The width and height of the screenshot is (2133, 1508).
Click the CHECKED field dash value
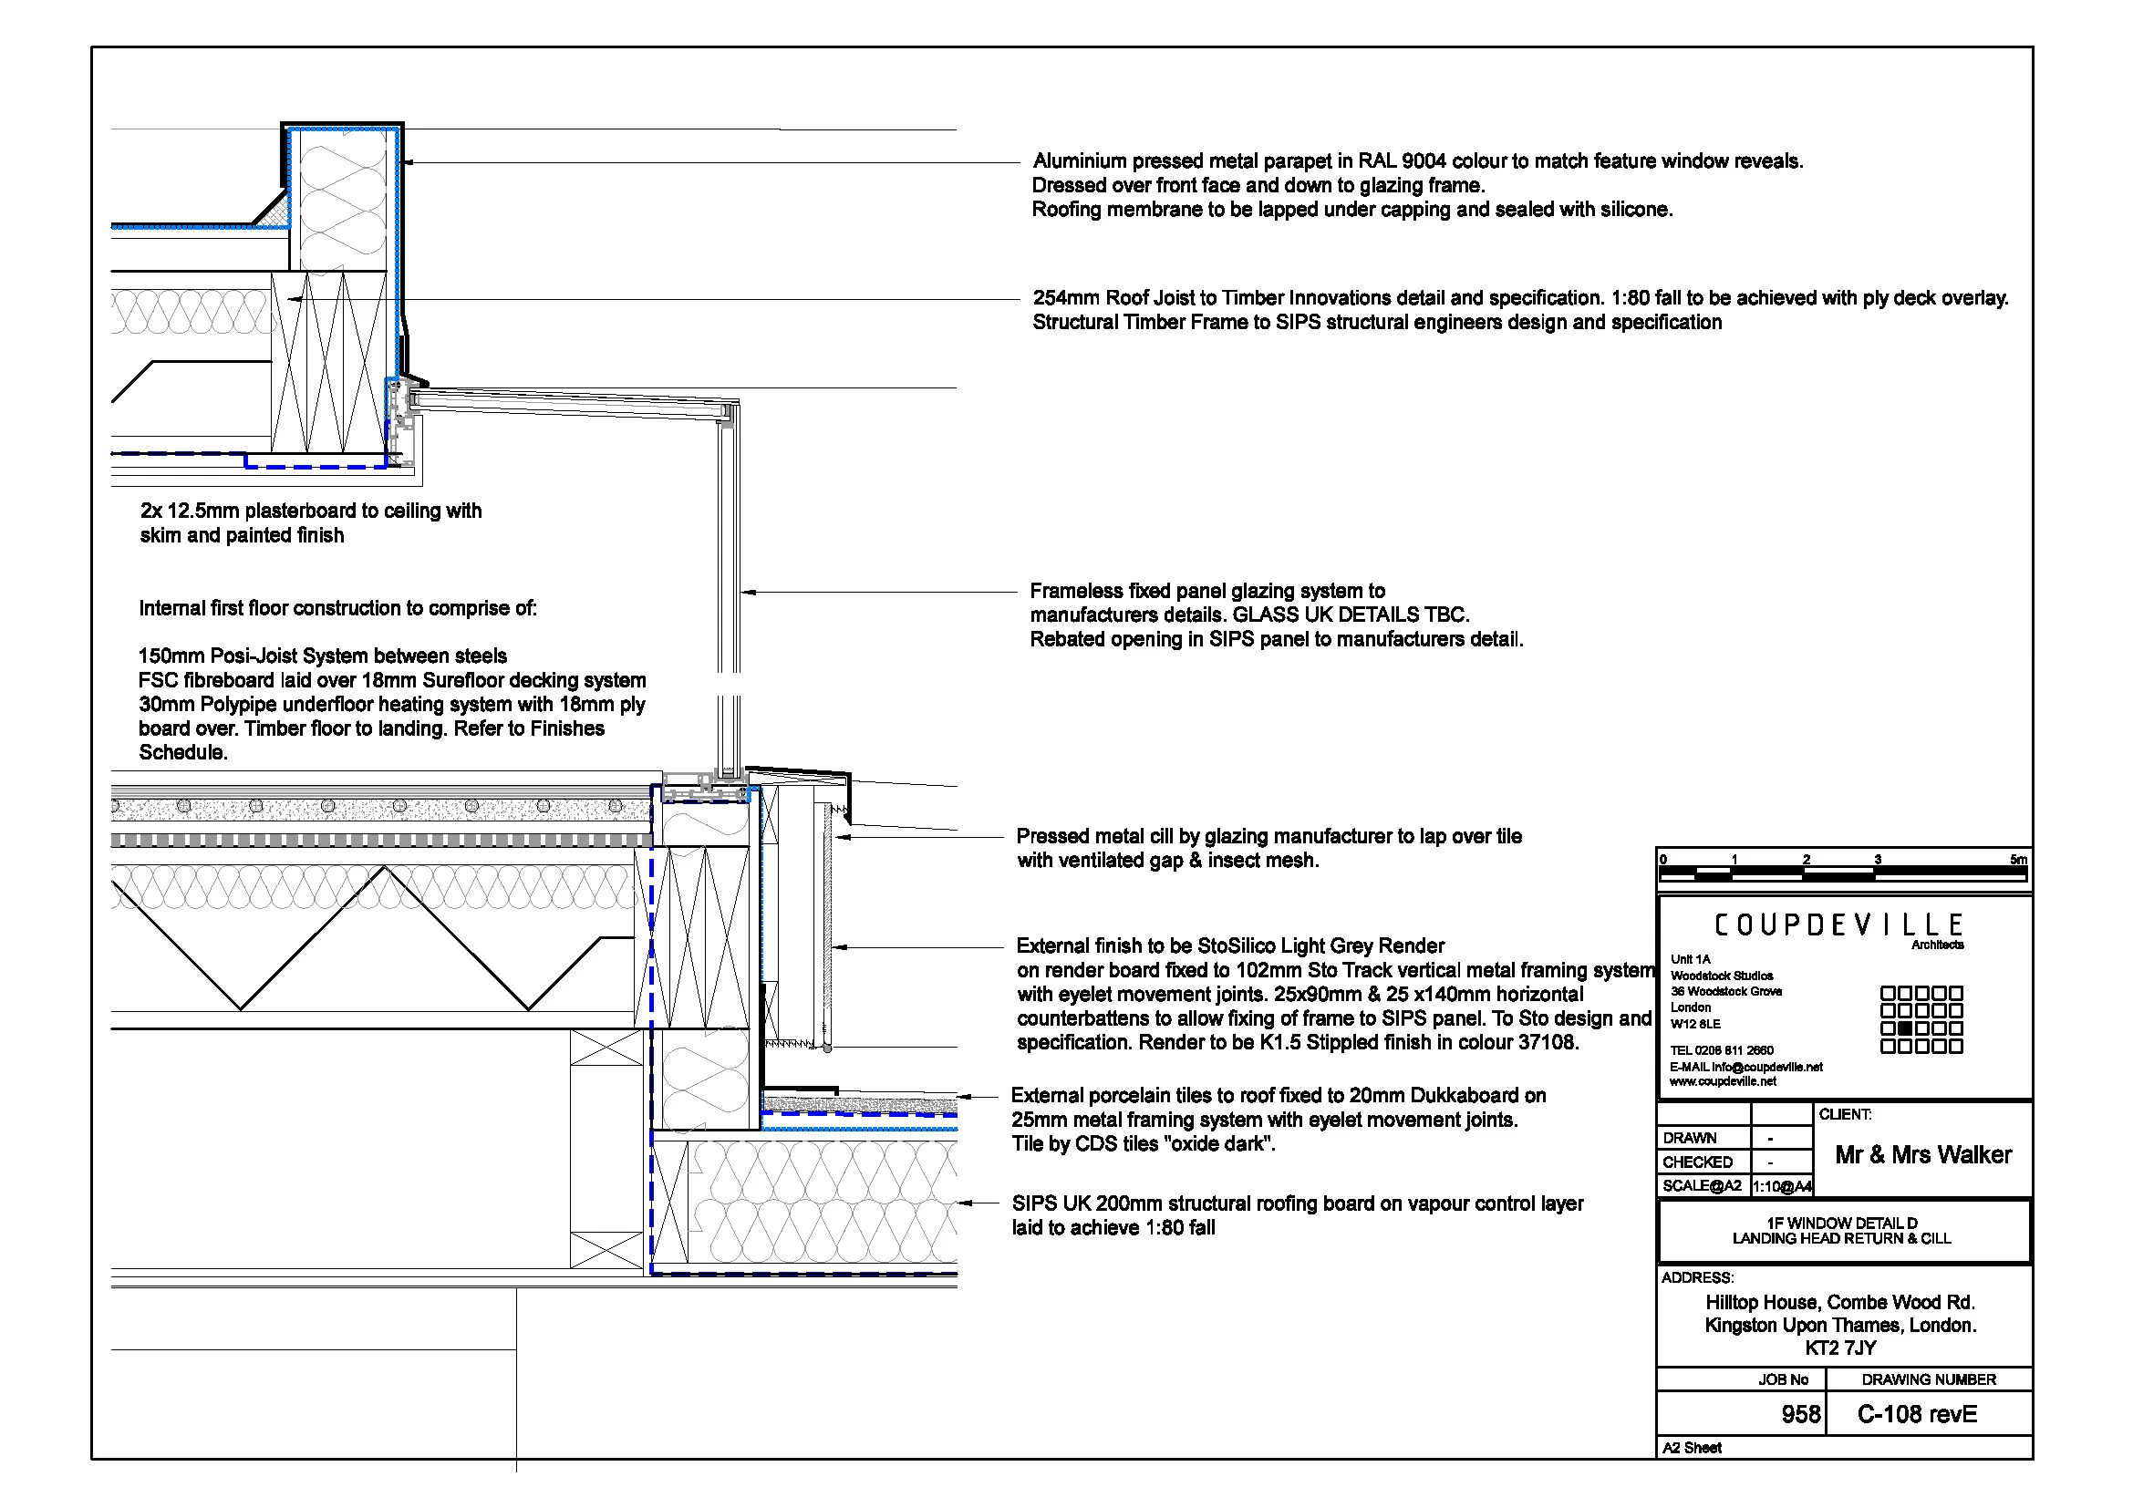(1770, 1162)
